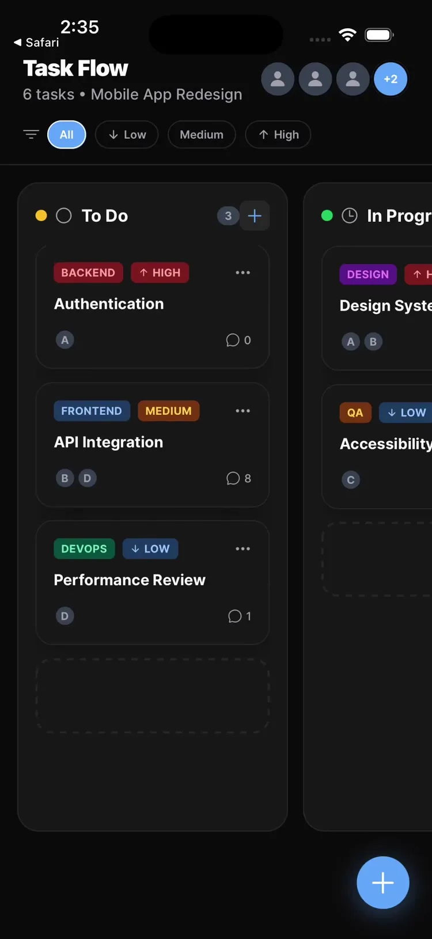The height and width of the screenshot is (939, 432).
Task: Open the API Integration task title
Action: point(108,442)
